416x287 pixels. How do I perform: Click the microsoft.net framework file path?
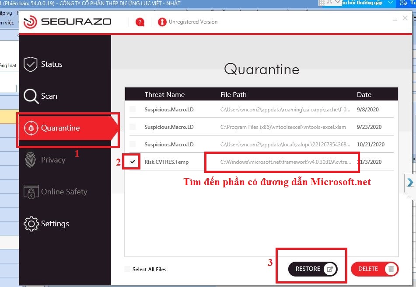coord(286,162)
